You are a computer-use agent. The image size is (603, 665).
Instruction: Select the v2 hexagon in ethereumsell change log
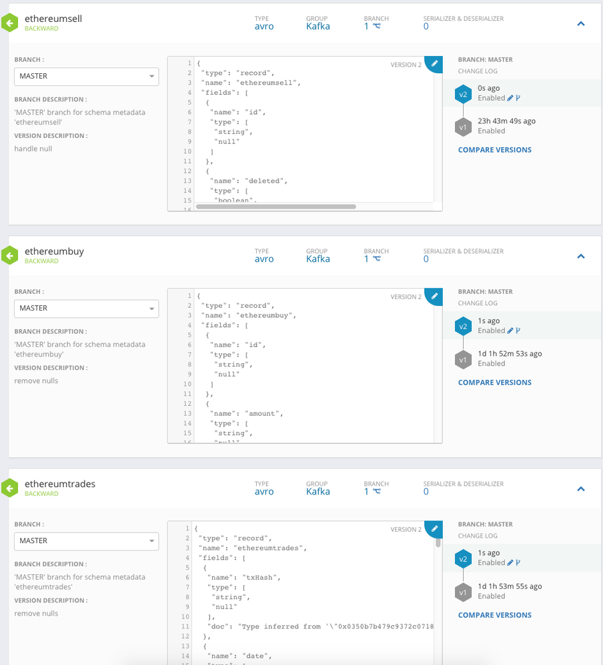(x=464, y=94)
